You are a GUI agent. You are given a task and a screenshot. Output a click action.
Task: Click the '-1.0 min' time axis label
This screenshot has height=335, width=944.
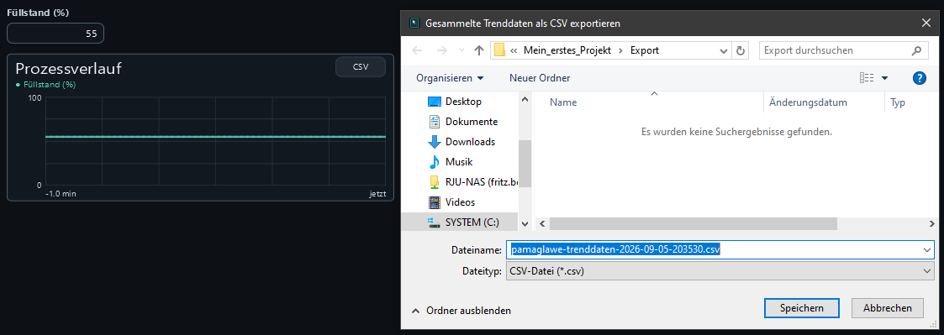pos(61,194)
